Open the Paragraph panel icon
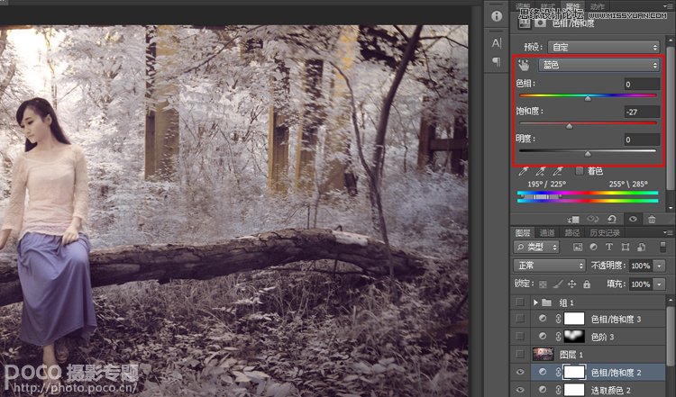676x397 pixels. click(x=496, y=61)
